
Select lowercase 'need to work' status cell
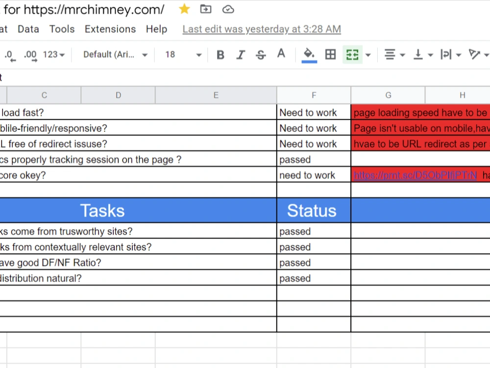(x=314, y=175)
